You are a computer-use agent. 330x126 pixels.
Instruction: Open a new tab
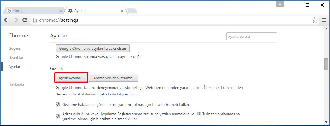click(x=132, y=11)
